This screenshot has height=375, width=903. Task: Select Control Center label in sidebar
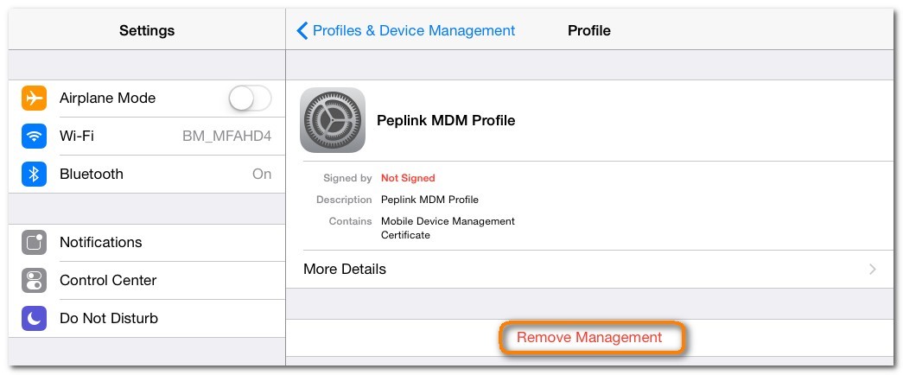[108, 281]
